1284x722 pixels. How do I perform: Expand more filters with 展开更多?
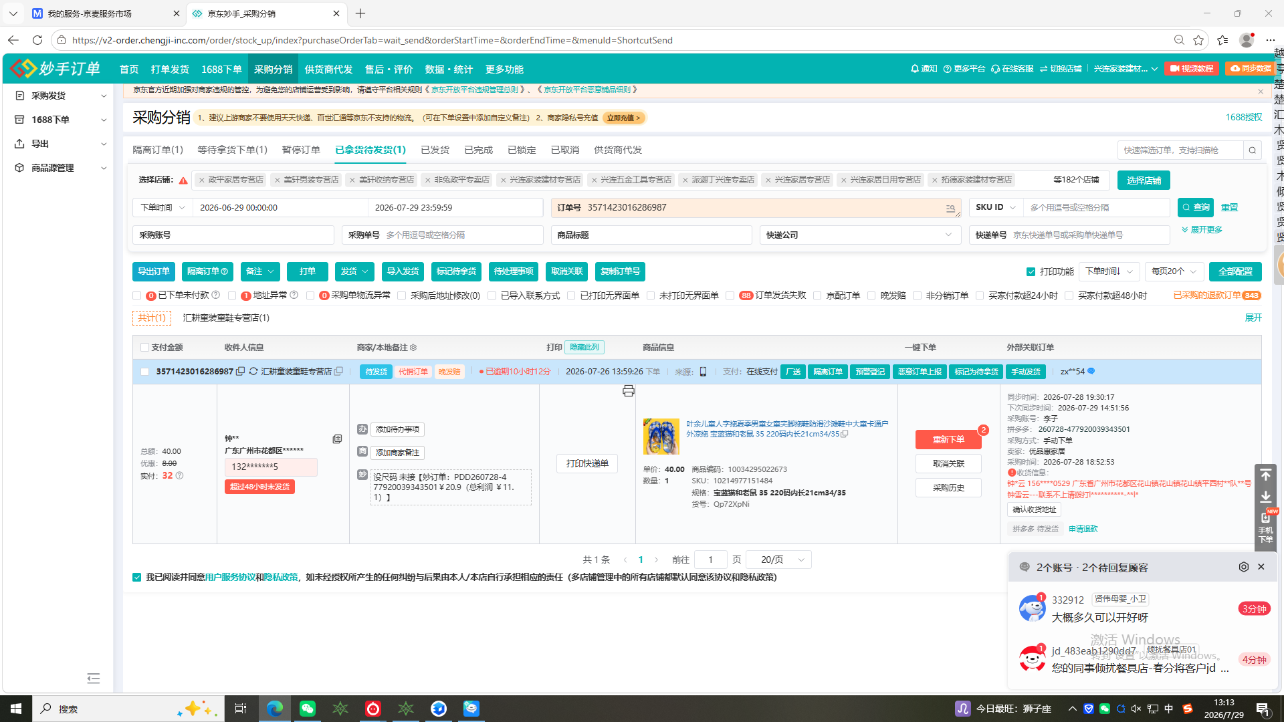(1202, 230)
